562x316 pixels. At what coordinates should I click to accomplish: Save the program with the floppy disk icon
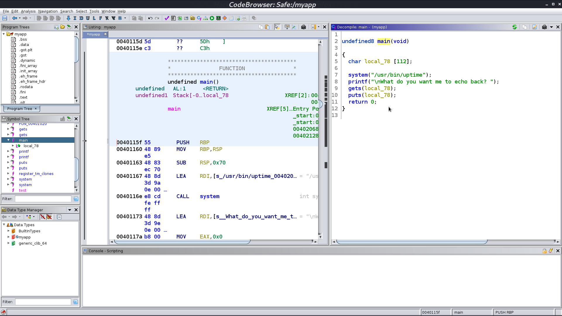(5, 18)
